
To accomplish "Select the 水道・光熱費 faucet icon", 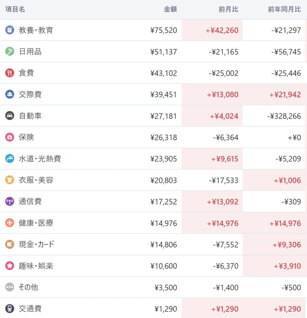I will click(10, 159).
